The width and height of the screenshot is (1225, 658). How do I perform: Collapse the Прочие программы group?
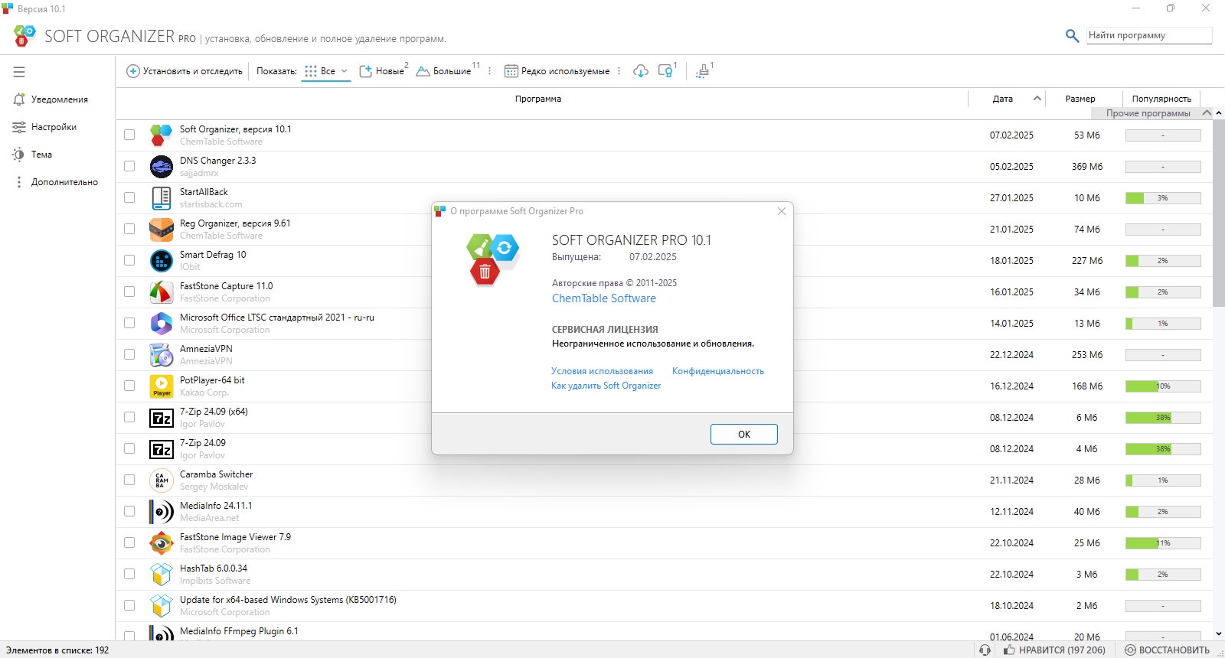tap(1207, 113)
